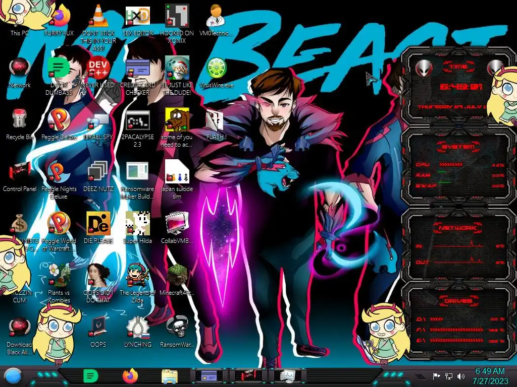Open the network status tray icon
The width and height of the screenshot is (517, 387).
[x=449, y=376]
